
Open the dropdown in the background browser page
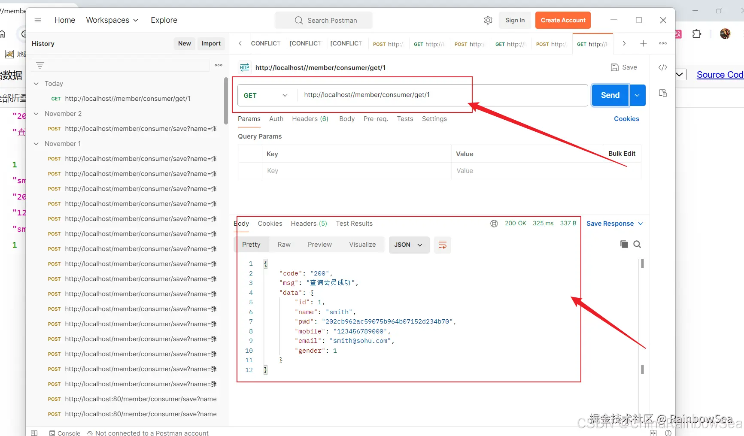(680, 74)
